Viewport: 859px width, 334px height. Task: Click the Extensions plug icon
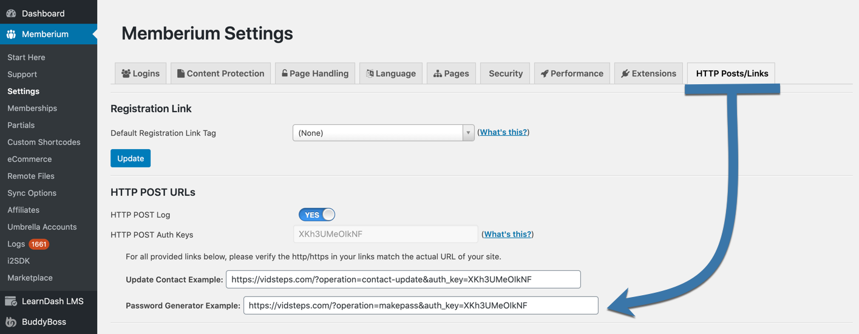(625, 73)
